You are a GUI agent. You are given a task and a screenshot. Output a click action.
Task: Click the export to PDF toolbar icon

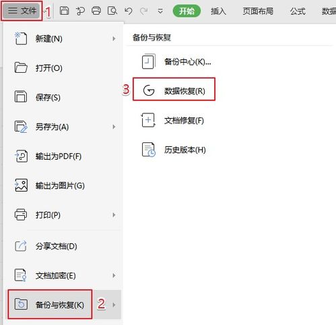pyautogui.click(x=80, y=11)
